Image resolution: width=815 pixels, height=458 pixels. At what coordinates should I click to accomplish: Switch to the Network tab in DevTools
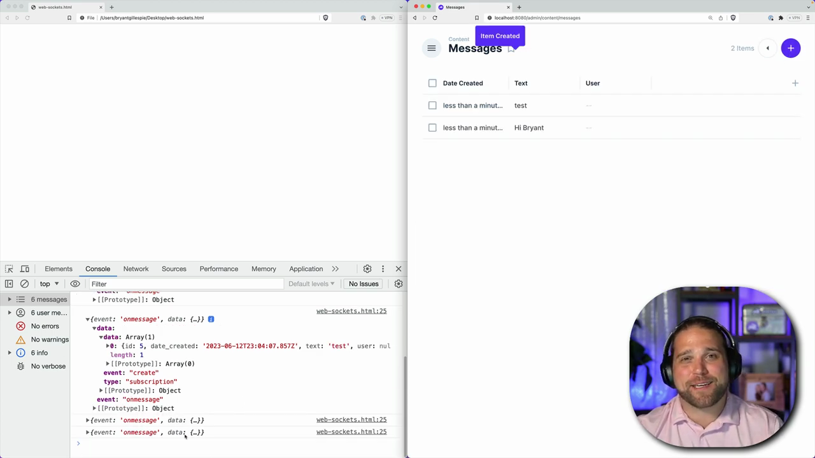point(136,268)
